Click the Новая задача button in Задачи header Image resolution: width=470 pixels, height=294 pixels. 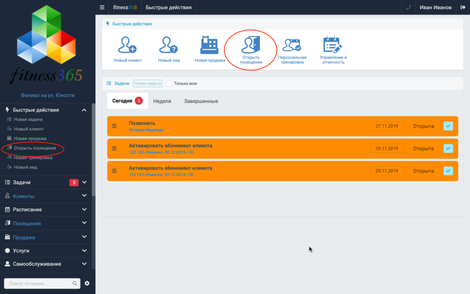148,84
